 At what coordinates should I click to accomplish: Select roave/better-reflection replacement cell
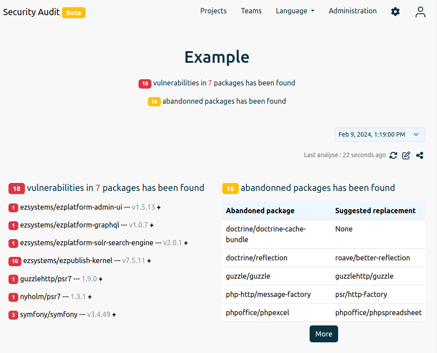coord(379,258)
